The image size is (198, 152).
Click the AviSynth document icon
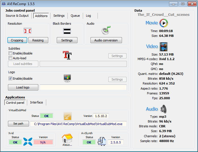[102, 141]
